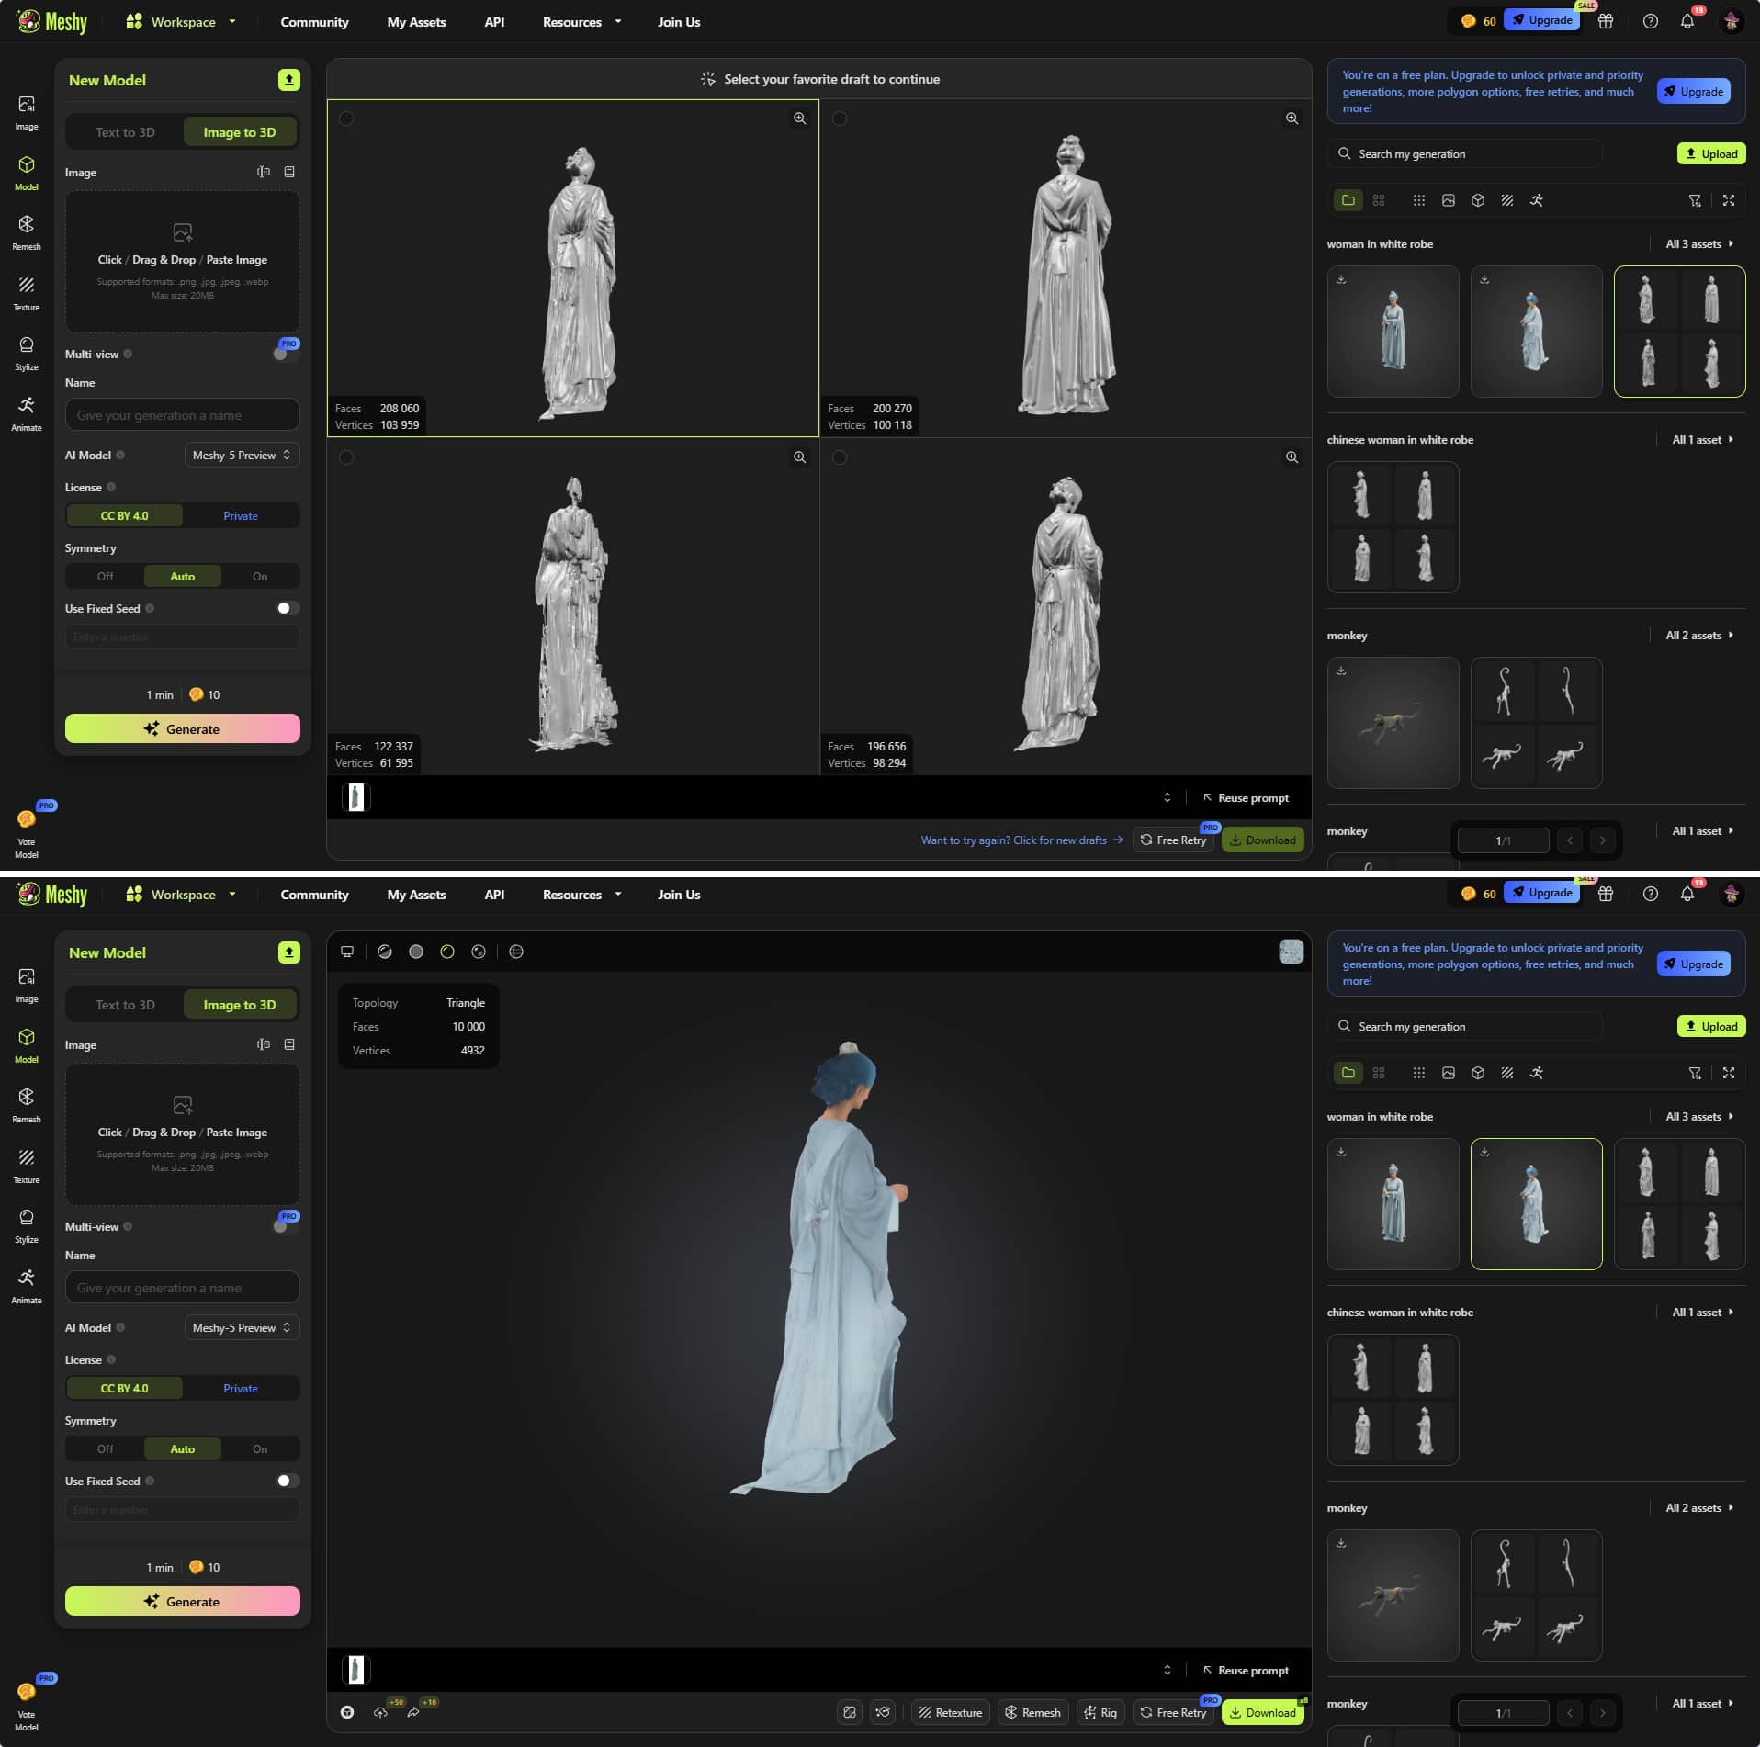Open the environment swatch thumbnail in viewer toolbar

click(1291, 952)
